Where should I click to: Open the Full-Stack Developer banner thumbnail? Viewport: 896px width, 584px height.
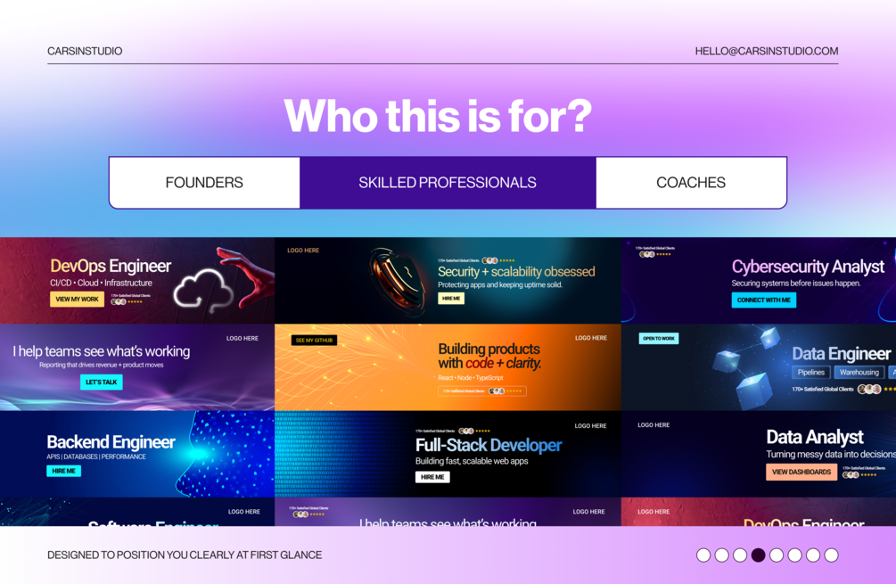click(448, 454)
